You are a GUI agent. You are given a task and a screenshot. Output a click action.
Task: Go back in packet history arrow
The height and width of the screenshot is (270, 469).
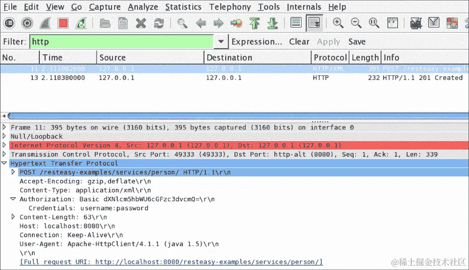(201, 23)
